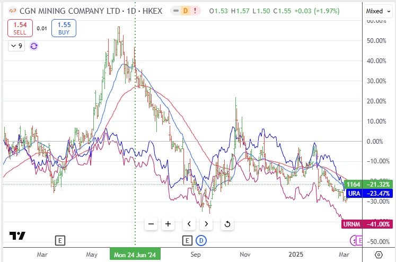Image resolution: width=396 pixels, height=262 pixels.
Task: Zoom out with the minus button
Action: 151,224
